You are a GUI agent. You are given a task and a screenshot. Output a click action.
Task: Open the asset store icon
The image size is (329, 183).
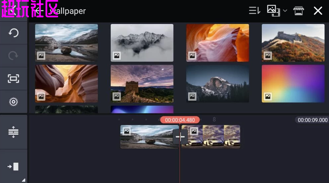(298, 11)
